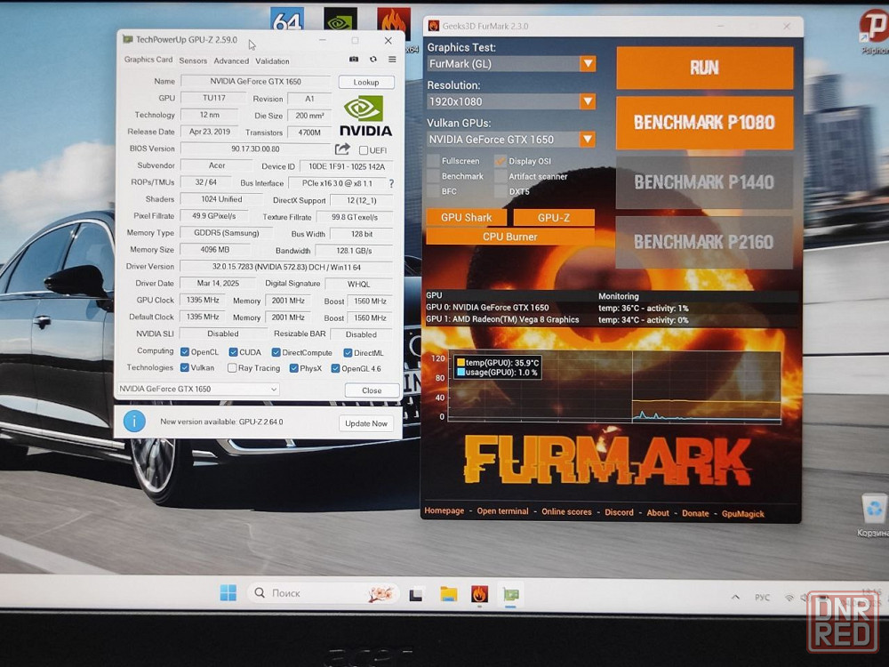Click the GpuMagick link
Screen dimensions: 889x667
pyautogui.click(x=742, y=513)
